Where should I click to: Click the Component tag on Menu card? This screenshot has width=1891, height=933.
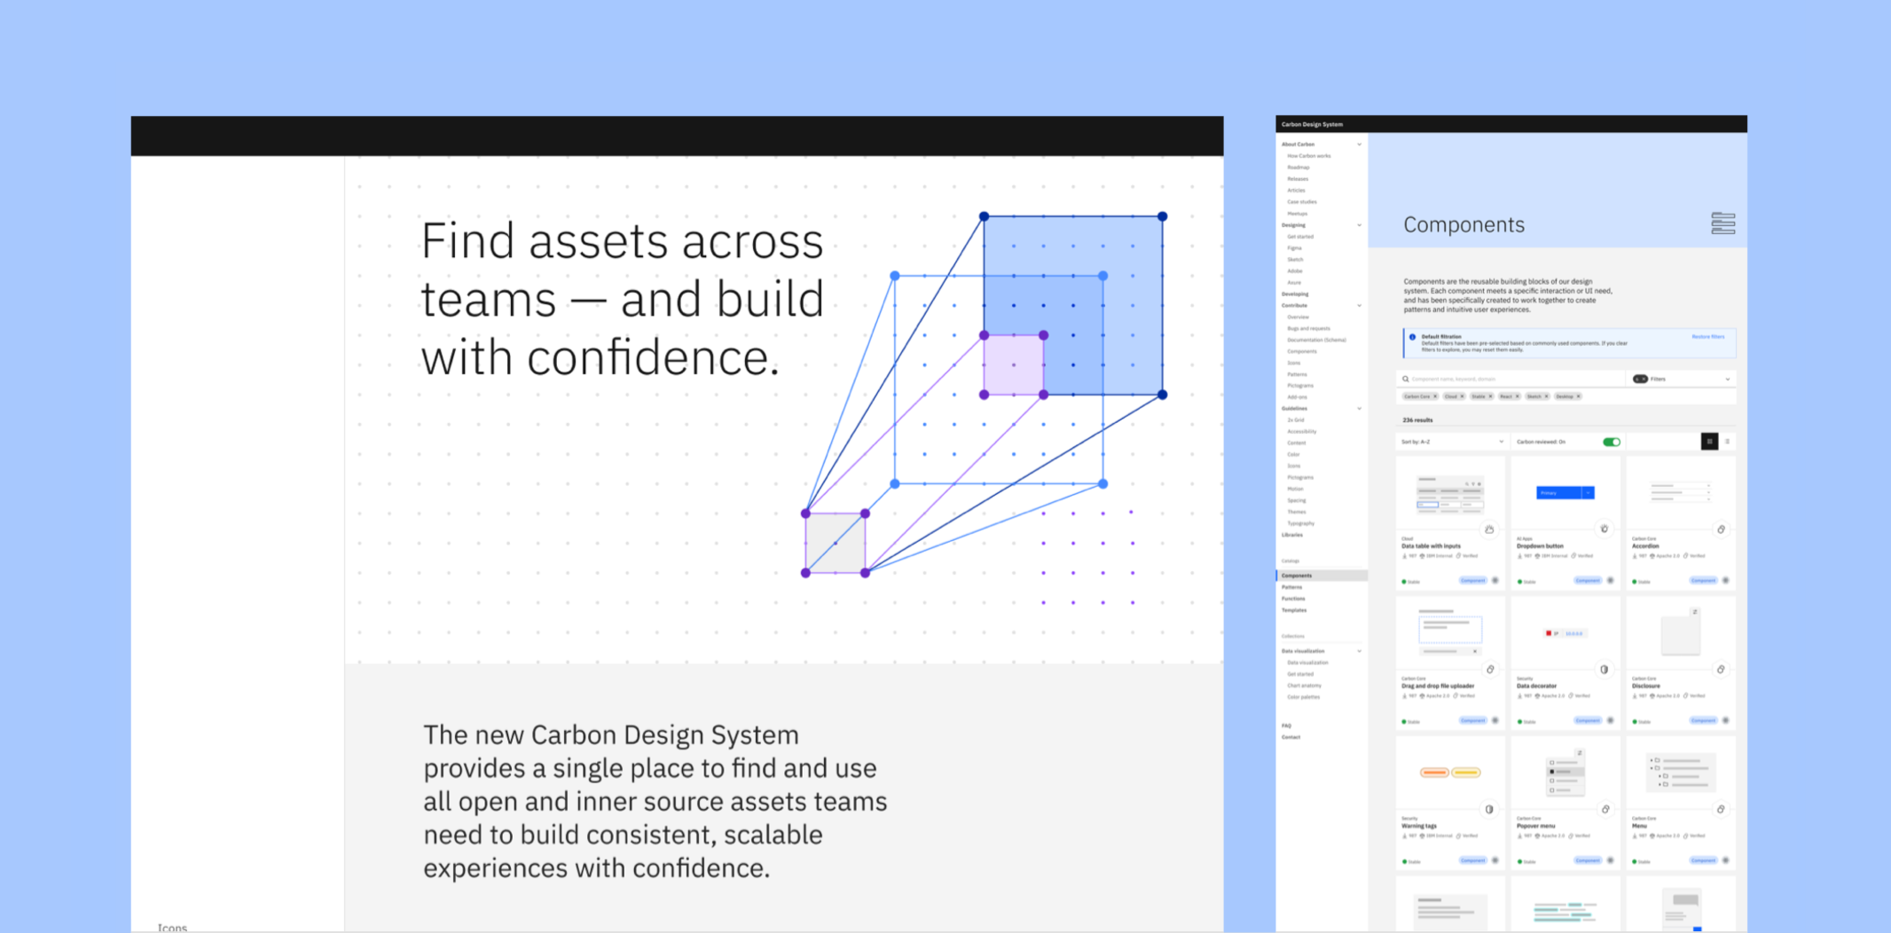coord(1703,860)
